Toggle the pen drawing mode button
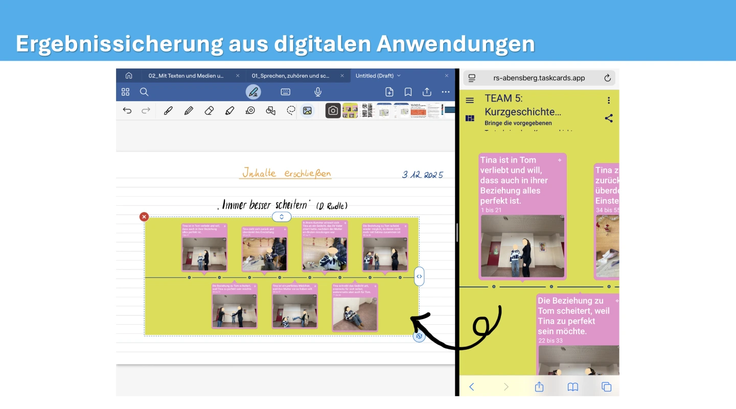 pos(253,92)
